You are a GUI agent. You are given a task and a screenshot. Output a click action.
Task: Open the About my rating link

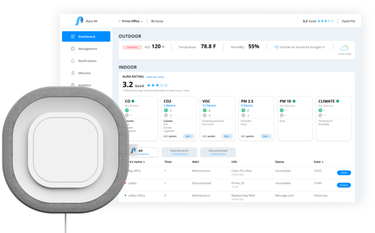click(x=155, y=77)
